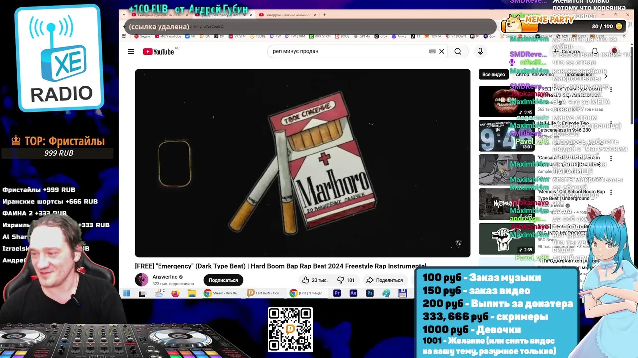Screen dimensions: 638x358
Task: Select the 'Похожий кон...' filter chip
Action: point(579,74)
